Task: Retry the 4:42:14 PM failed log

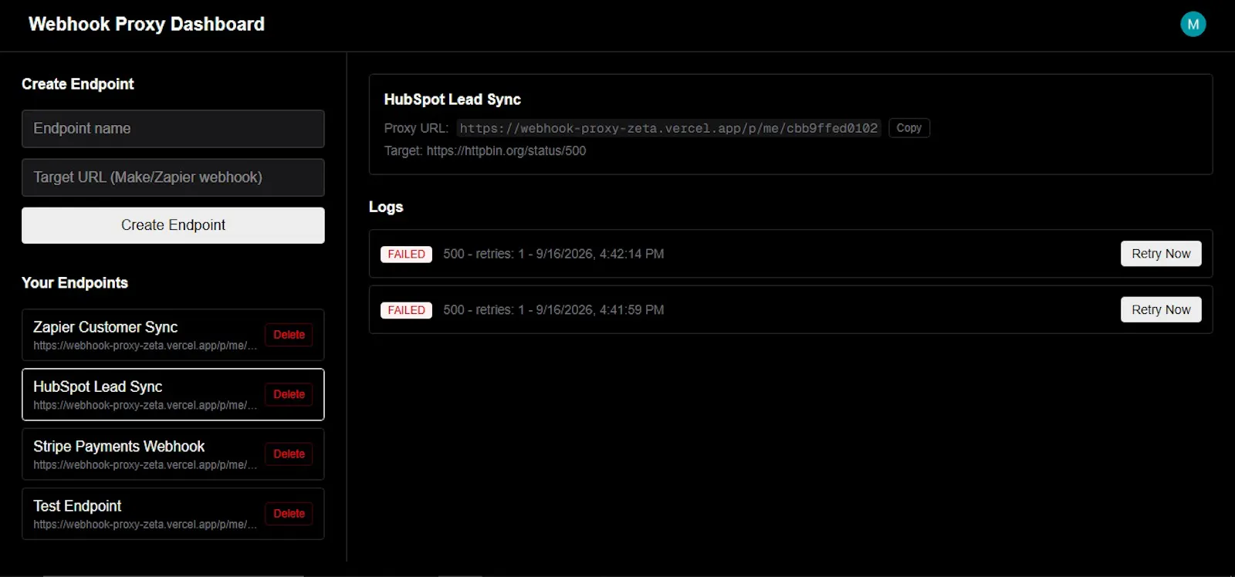Action: (x=1161, y=254)
